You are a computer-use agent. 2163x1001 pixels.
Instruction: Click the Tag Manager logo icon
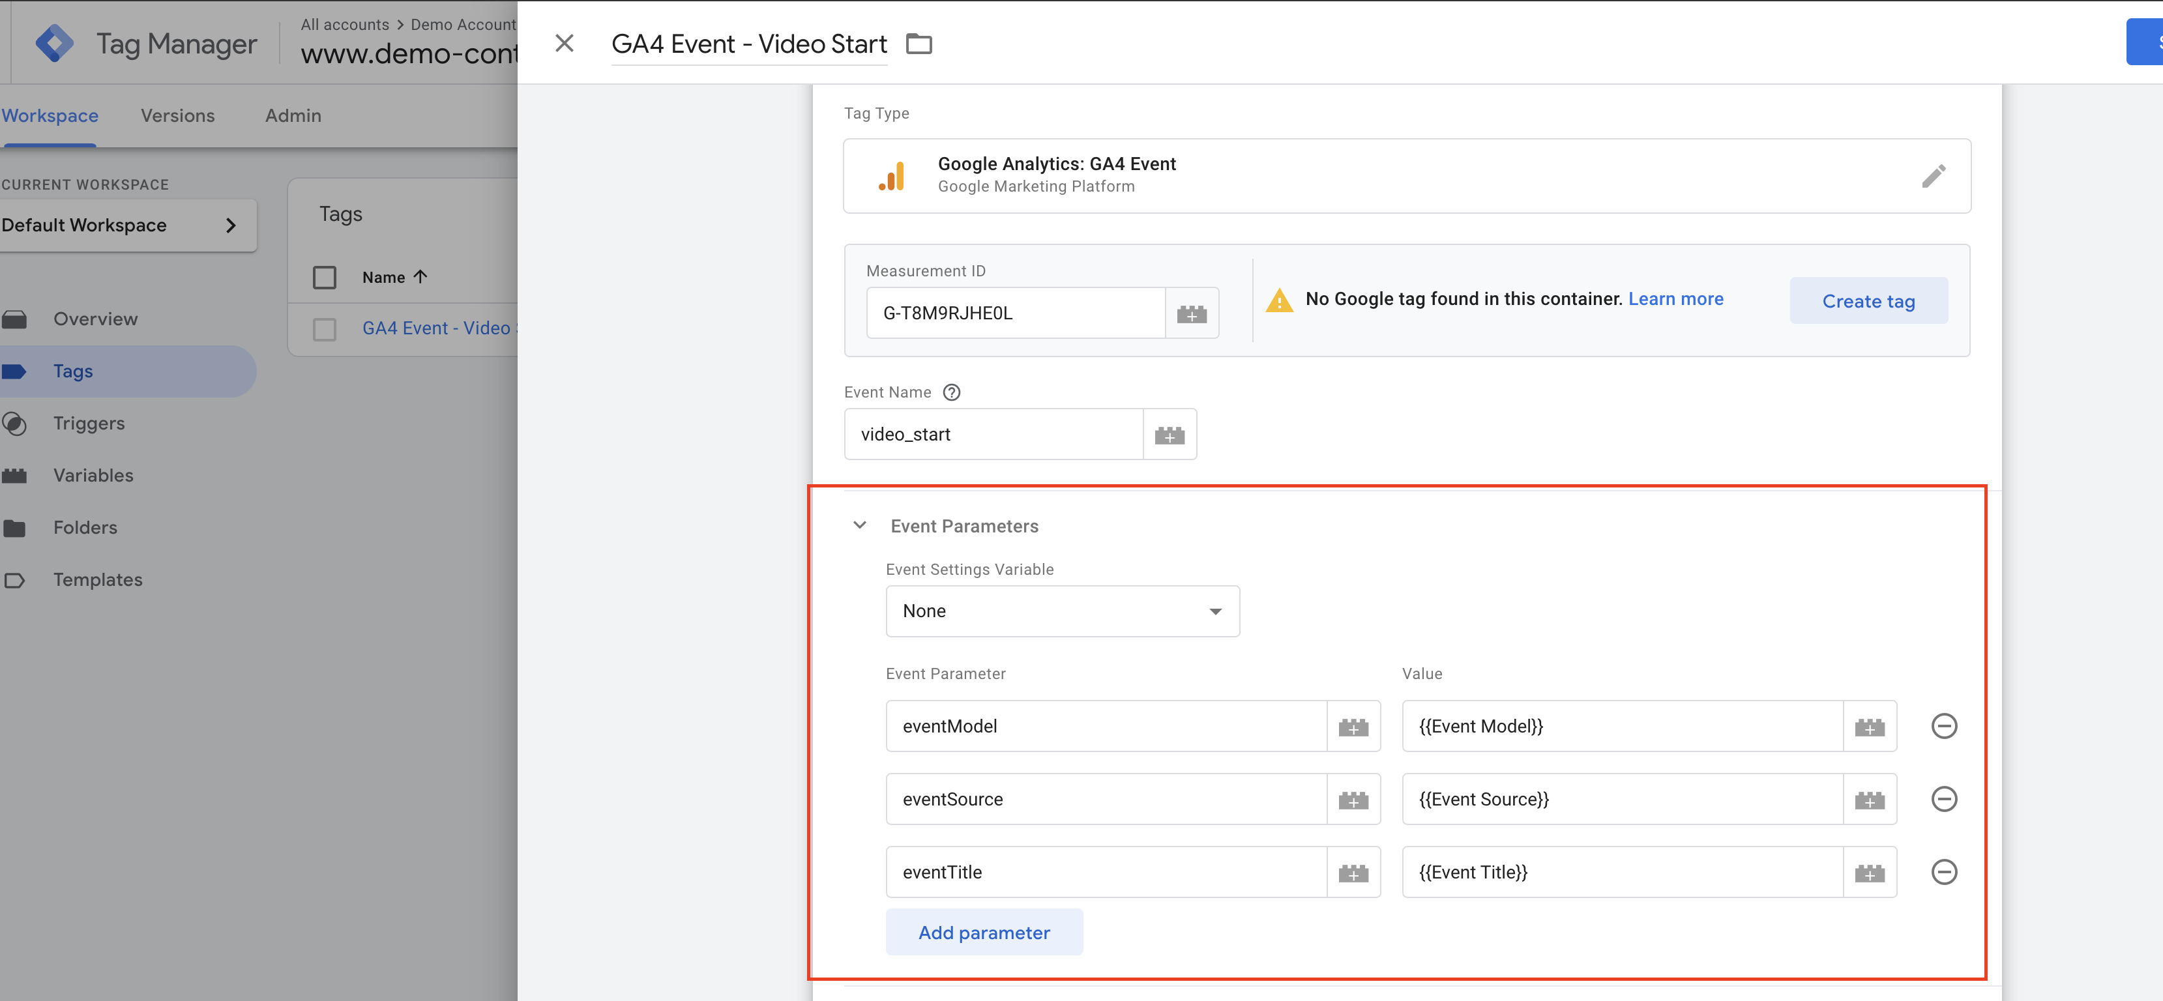(55, 44)
